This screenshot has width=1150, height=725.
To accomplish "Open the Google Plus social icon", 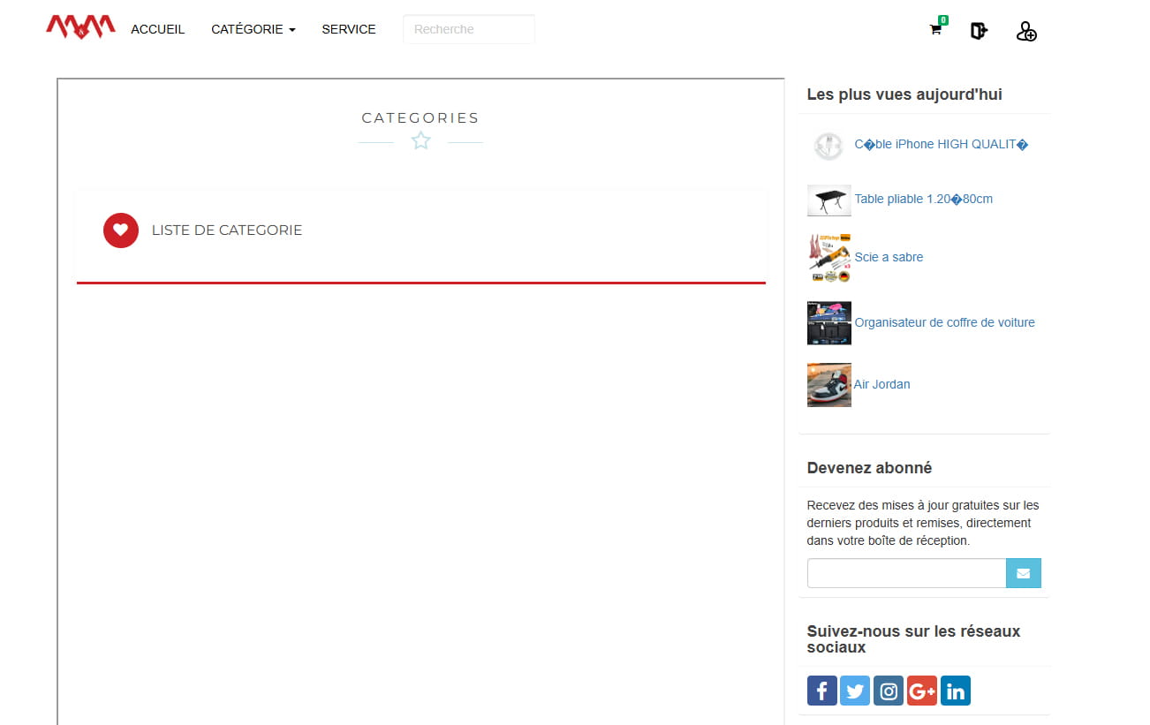I will point(921,691).
